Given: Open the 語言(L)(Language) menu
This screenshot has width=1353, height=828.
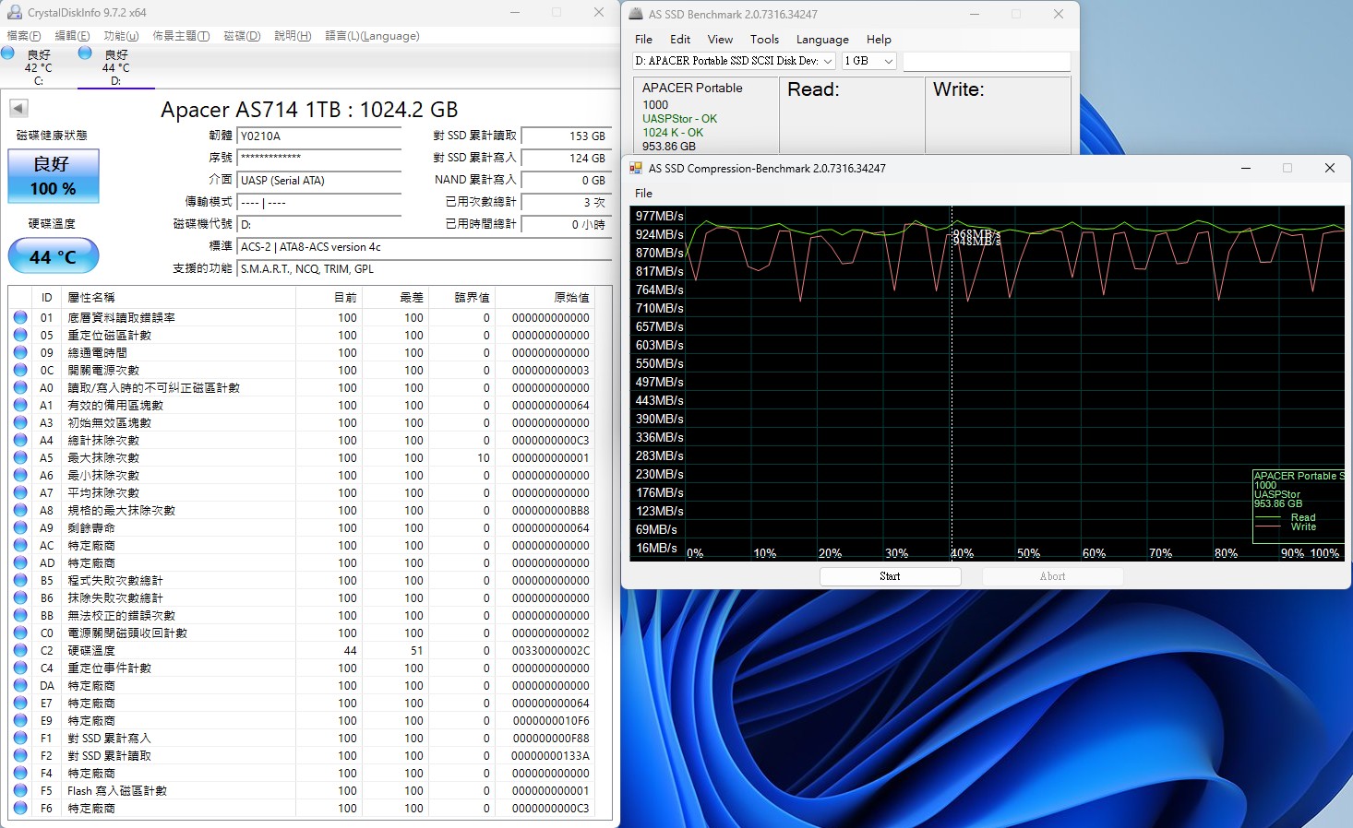Looking at the screenshot, I should pyautogui.click(x=372, y=36).
